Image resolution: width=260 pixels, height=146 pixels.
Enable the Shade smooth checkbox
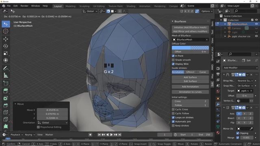[173, 60]
